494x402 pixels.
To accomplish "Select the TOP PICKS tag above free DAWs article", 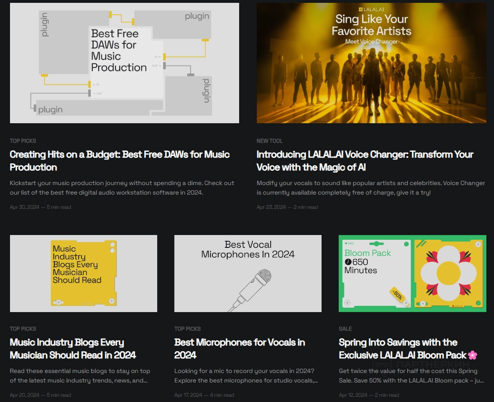I will (23, 141).
